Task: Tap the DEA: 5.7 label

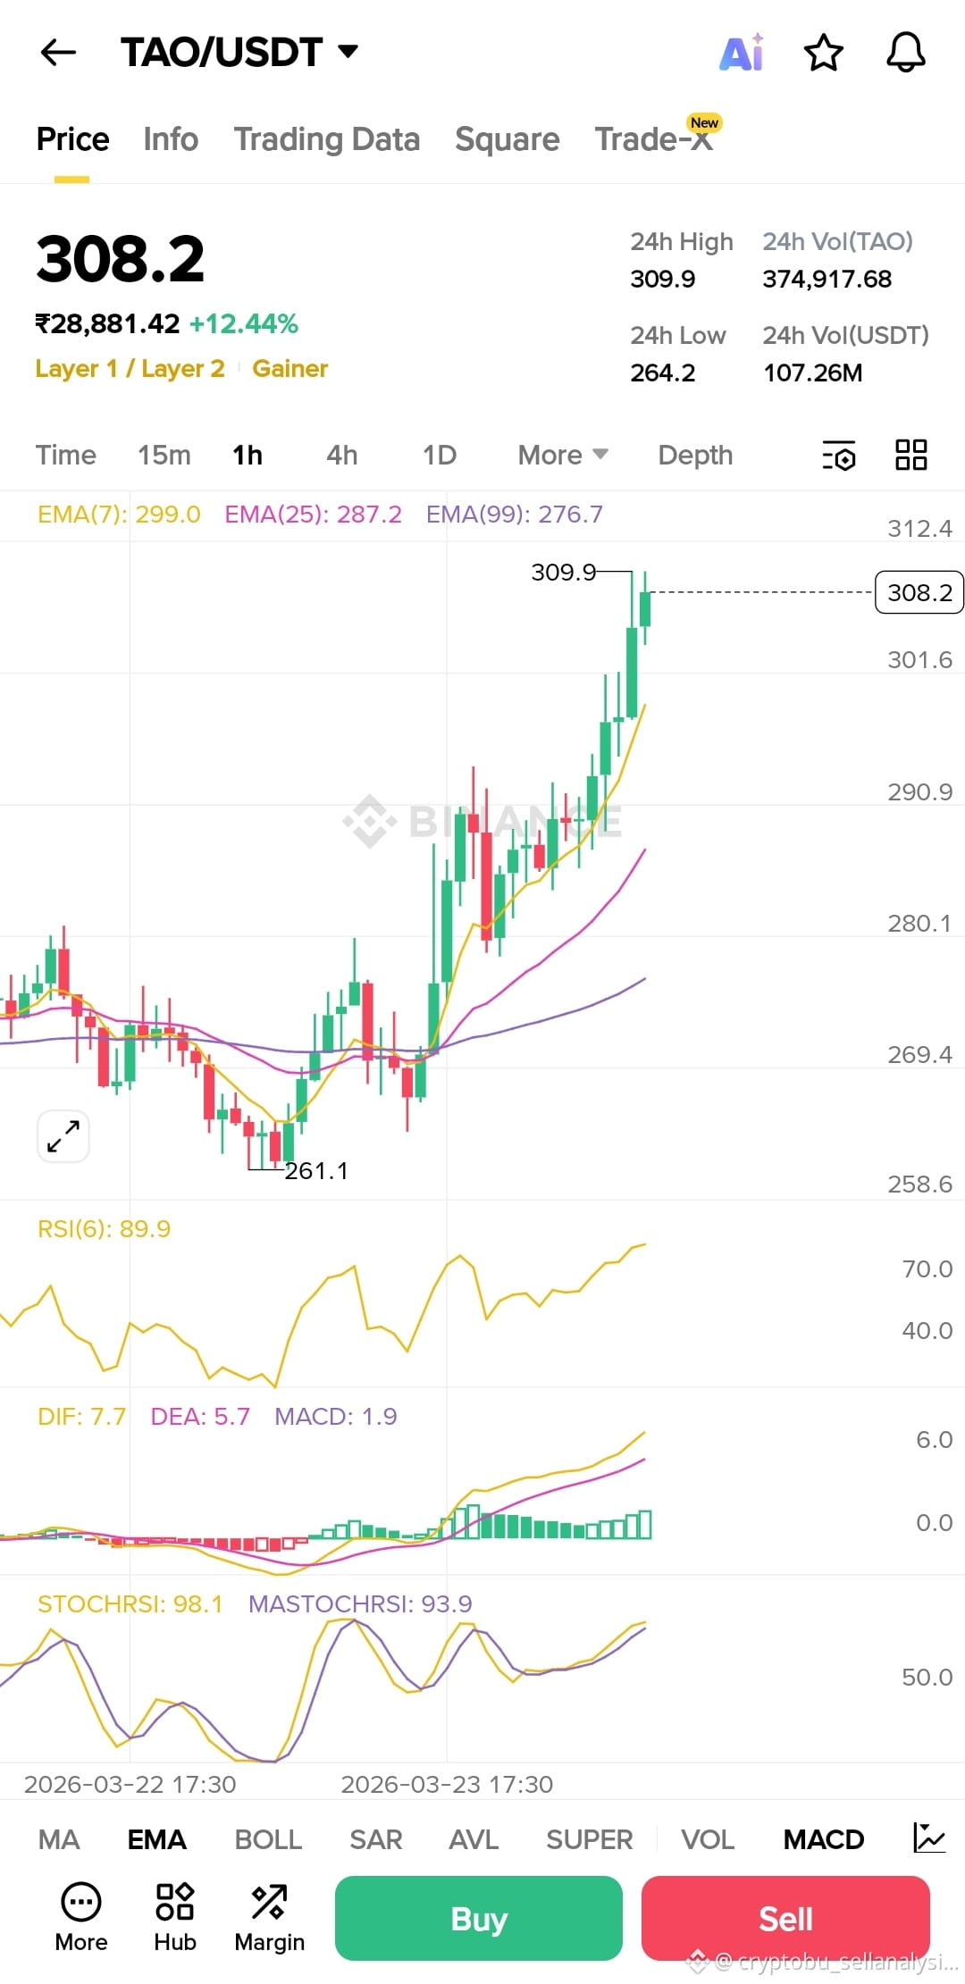Action: coord(200,1416)
